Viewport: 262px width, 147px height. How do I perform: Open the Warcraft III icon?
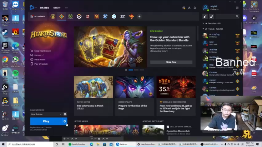96,17
